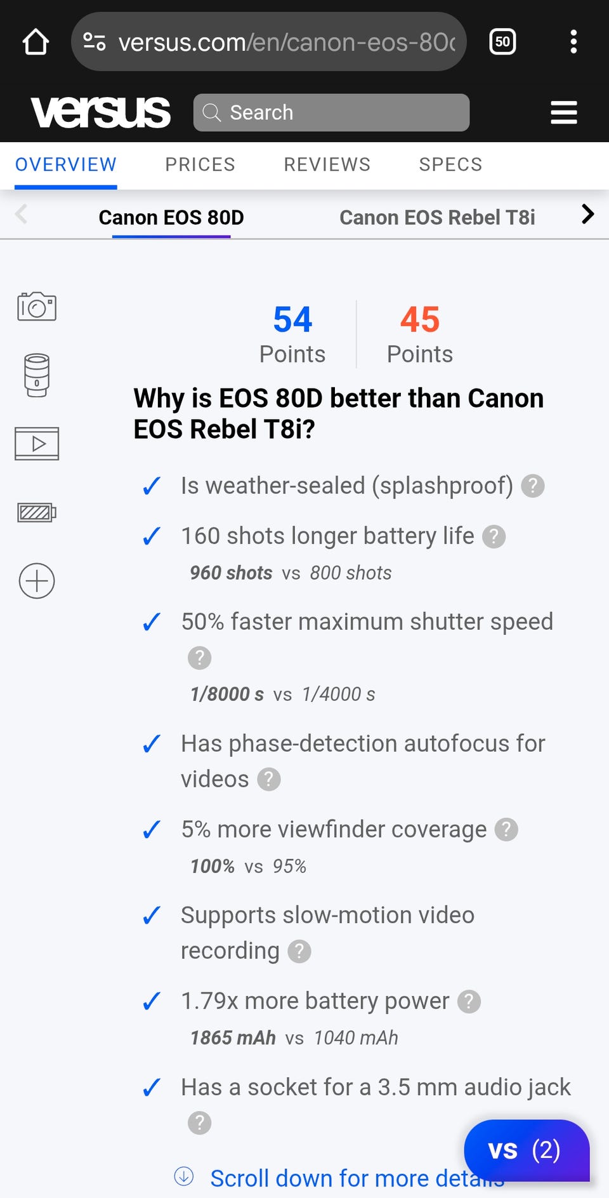Select Canon EOS Rebel T8i comparison tab
This screenshot has height=1198, width=609.
[x=437, y=218]
